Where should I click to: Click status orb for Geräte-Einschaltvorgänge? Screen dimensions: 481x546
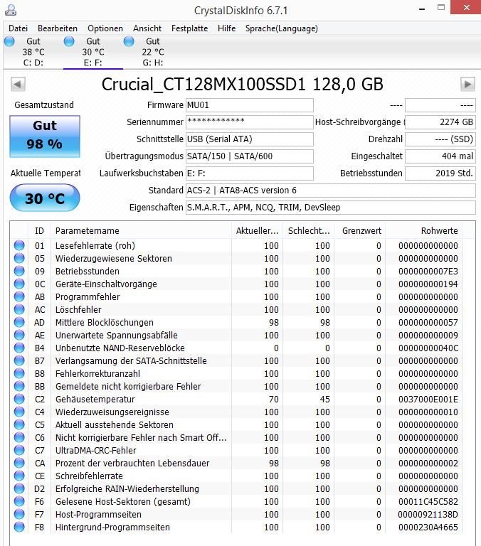(x=19, y=284)
